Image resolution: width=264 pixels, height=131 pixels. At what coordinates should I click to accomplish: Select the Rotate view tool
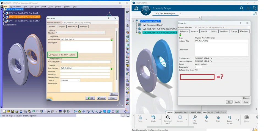218,118
